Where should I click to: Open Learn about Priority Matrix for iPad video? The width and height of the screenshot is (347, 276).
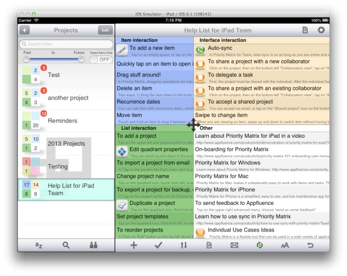click(x=261, y=138)
